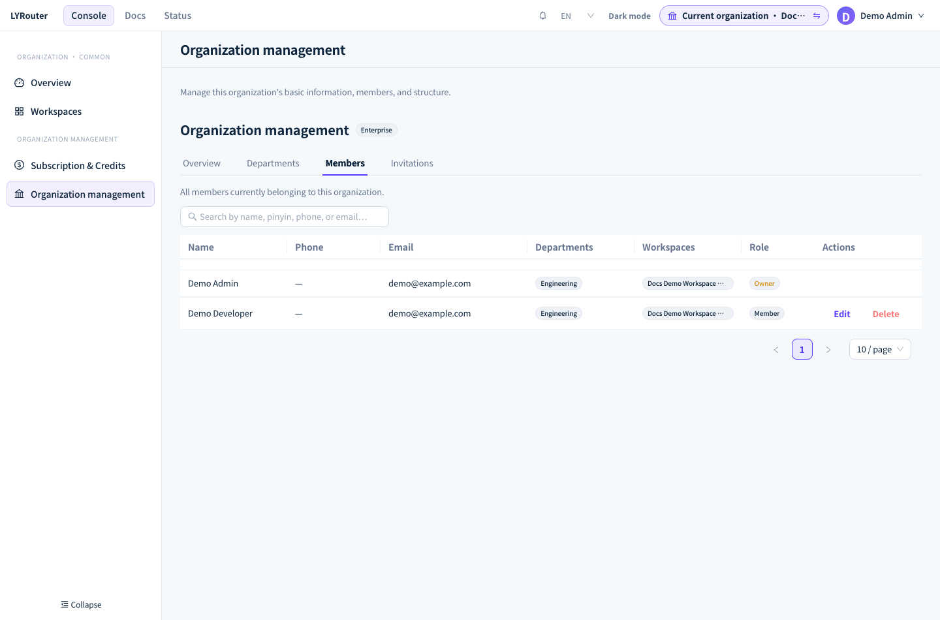The width and height of the screenshot is (940, 620).
Task: Click the Subscription & Credits dollar icon
Action: [x=20, y=165]
